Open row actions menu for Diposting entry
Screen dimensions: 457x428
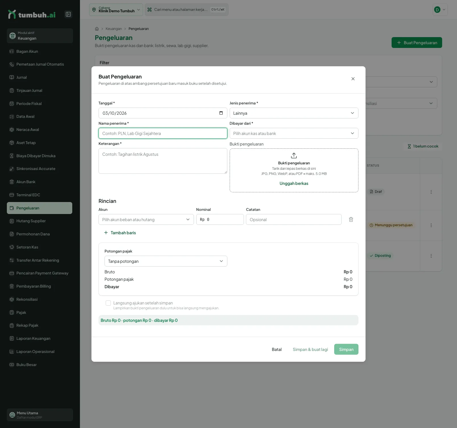coord(431,256)
